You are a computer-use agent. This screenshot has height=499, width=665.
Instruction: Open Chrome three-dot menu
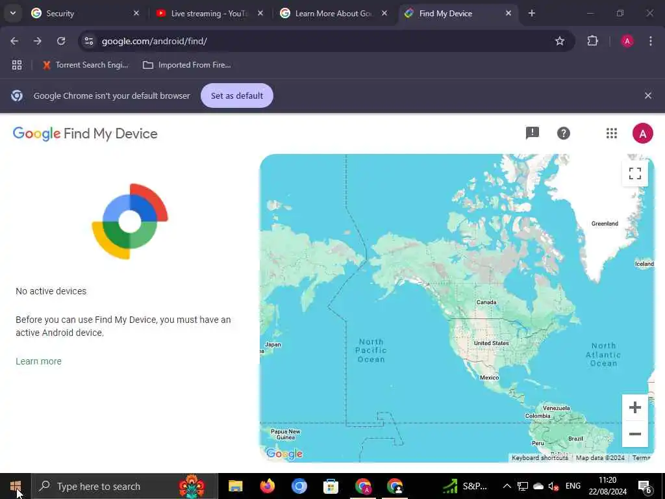click(x=651, y=41)
